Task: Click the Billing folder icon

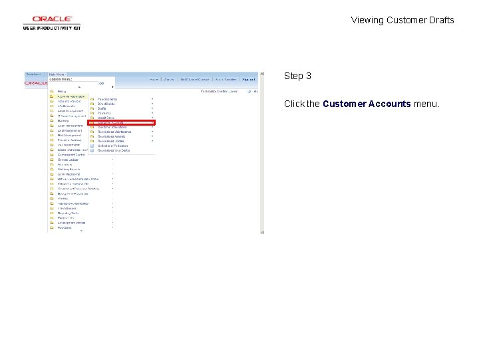Action: pyautogui.click(x=52, y=91)
